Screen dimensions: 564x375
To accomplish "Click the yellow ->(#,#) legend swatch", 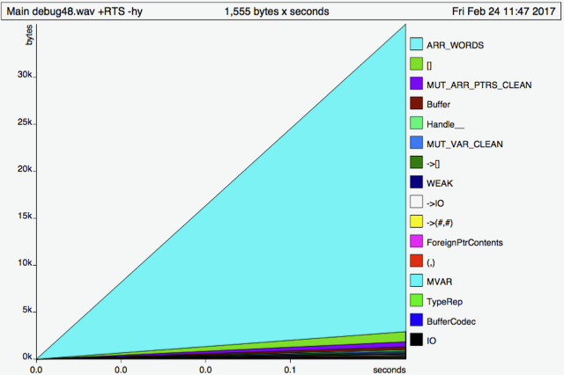I will click(x=416, y=222).
